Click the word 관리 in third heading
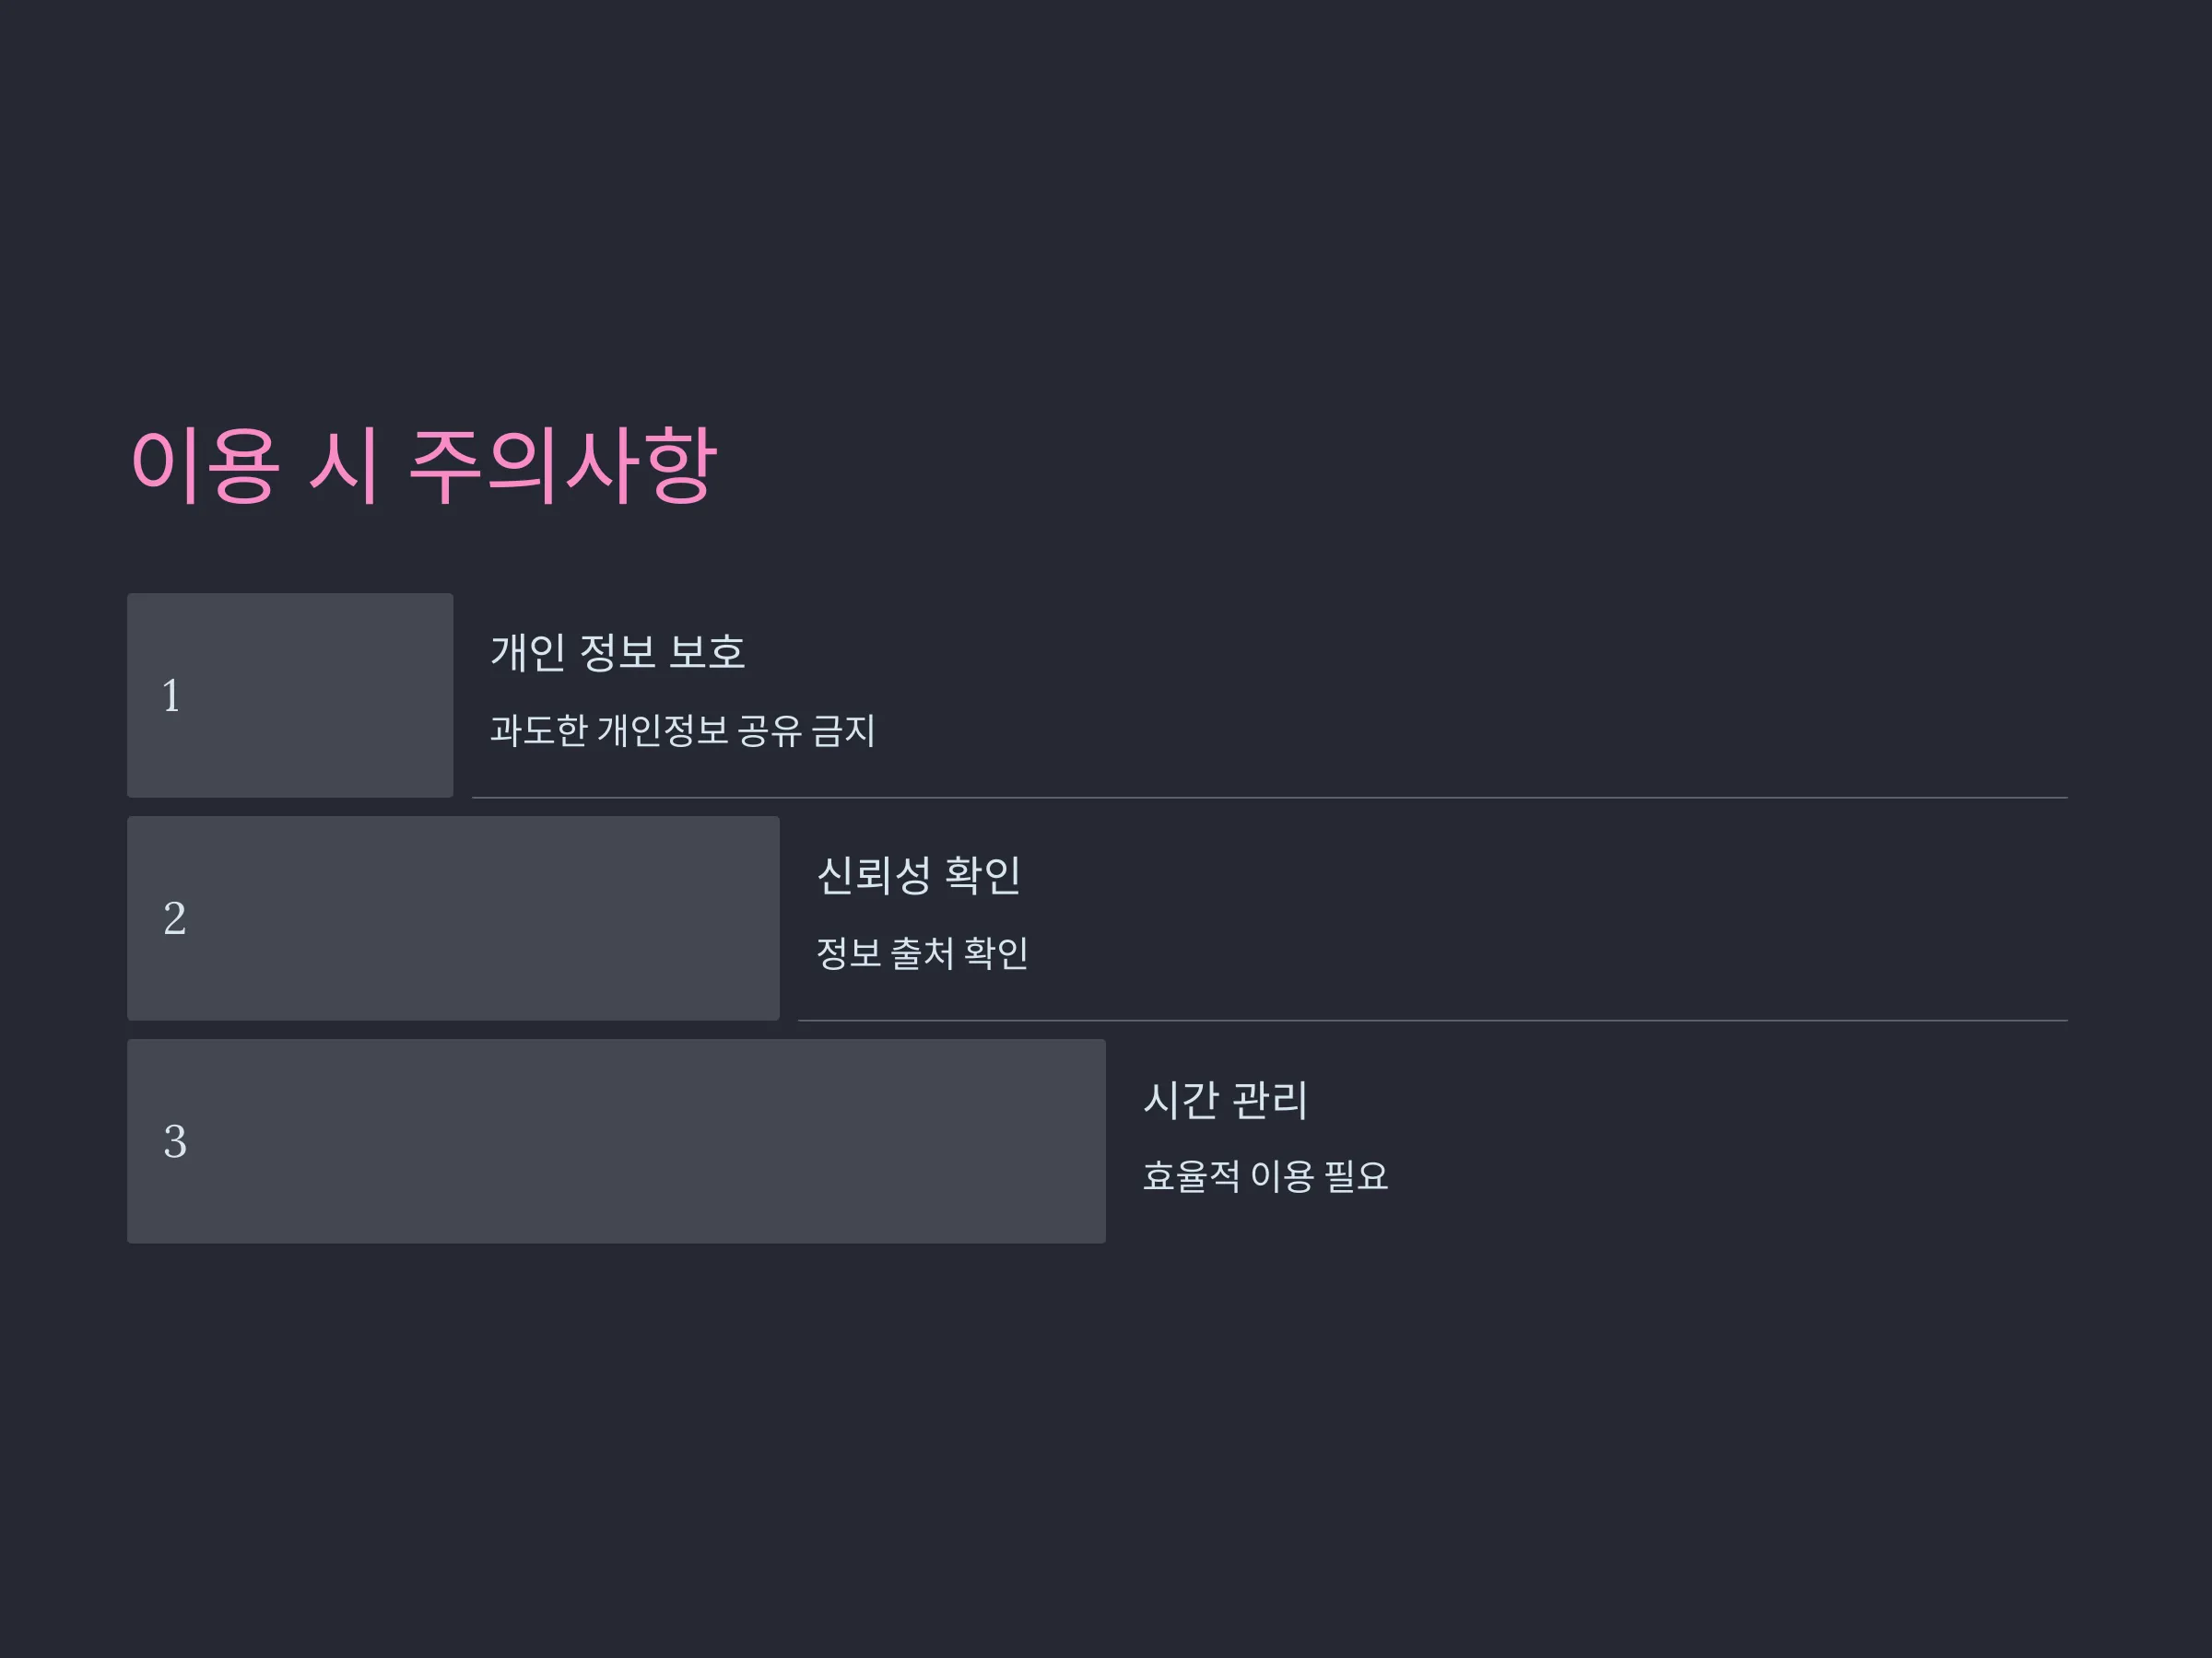 coord(1269,1099)
